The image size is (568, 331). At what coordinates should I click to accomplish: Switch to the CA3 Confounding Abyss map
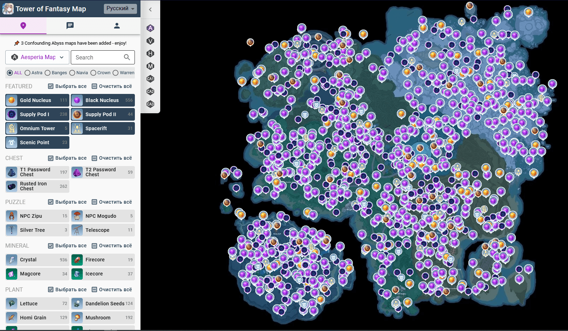150,104
